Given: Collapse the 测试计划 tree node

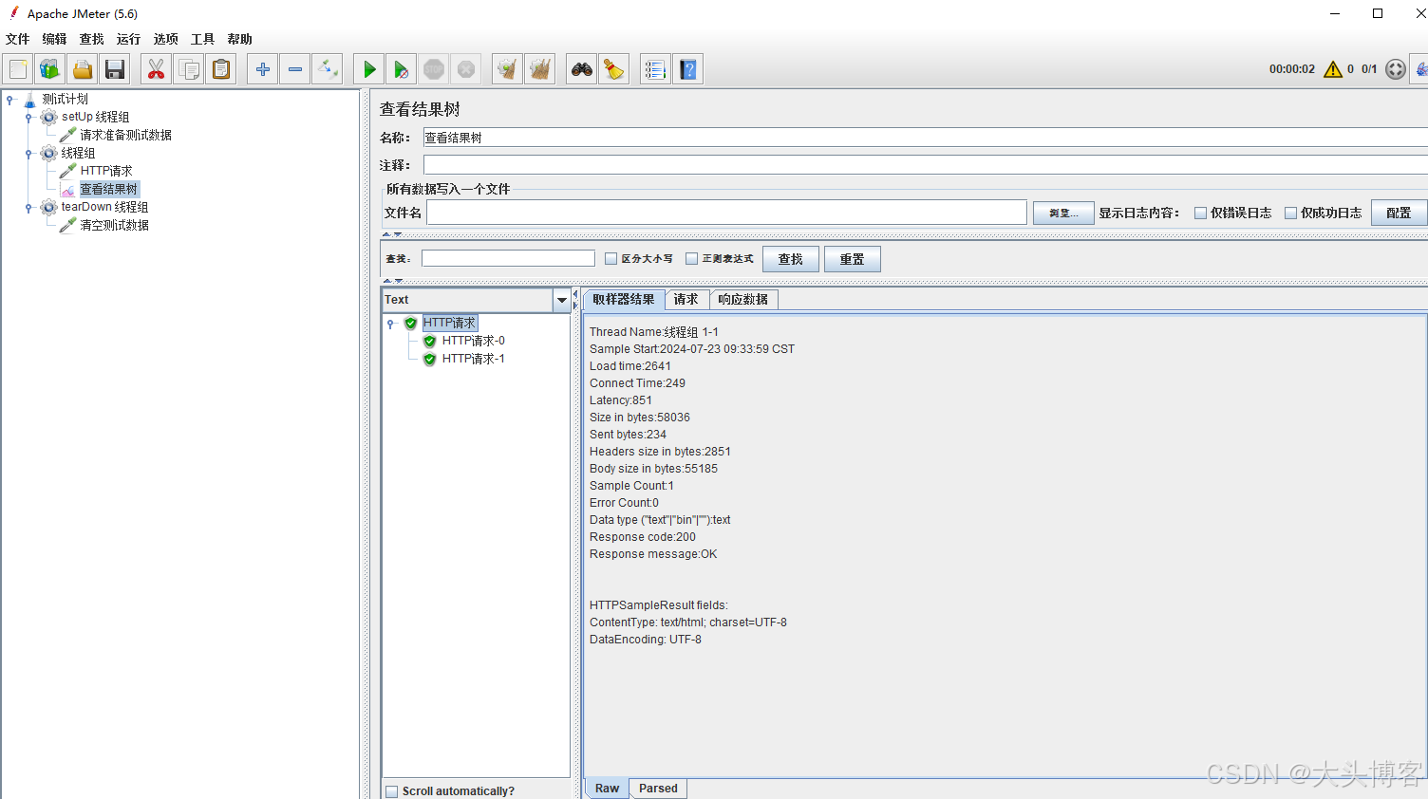Looking at the screenshot, I should pyautogui.click(x=9, y=99).
